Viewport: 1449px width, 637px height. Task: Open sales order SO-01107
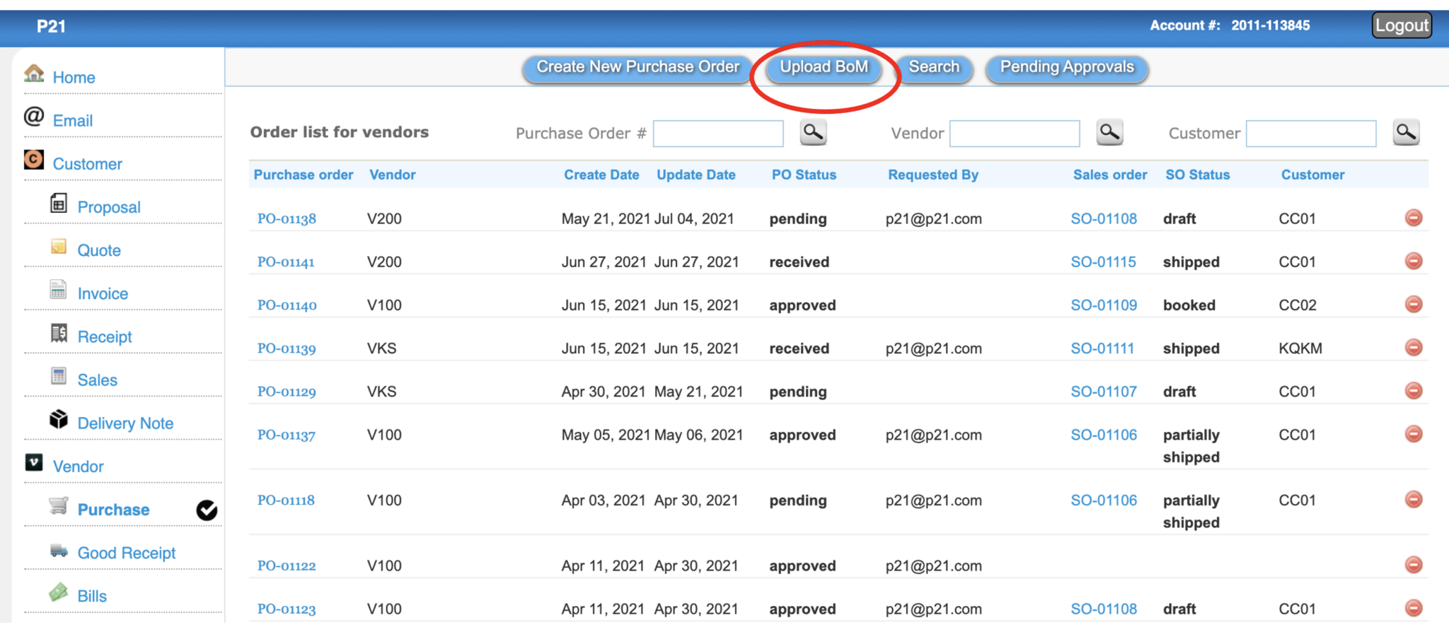1104,392
